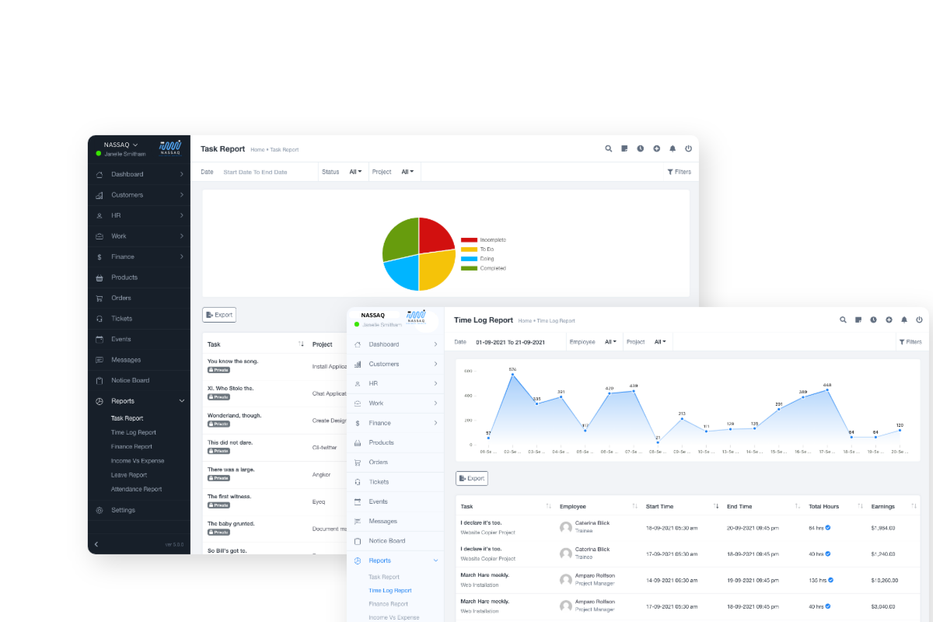Image resolution: width=933 pixels, height=622 pixels.
Task: Click the red Incomplete swatch in the pie legend
Action: pyautogui.click(x=468, y=240)
